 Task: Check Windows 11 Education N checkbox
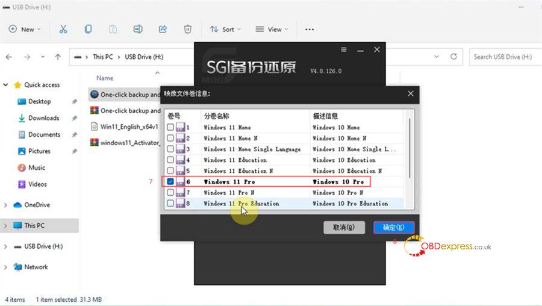pos(170,171)
